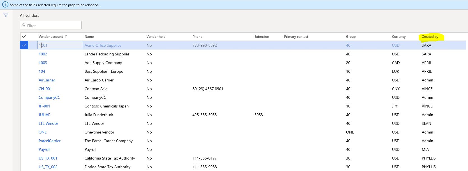Select Lande Packaging Supplies name cell
Screen dimensions: 468x171
107,54
